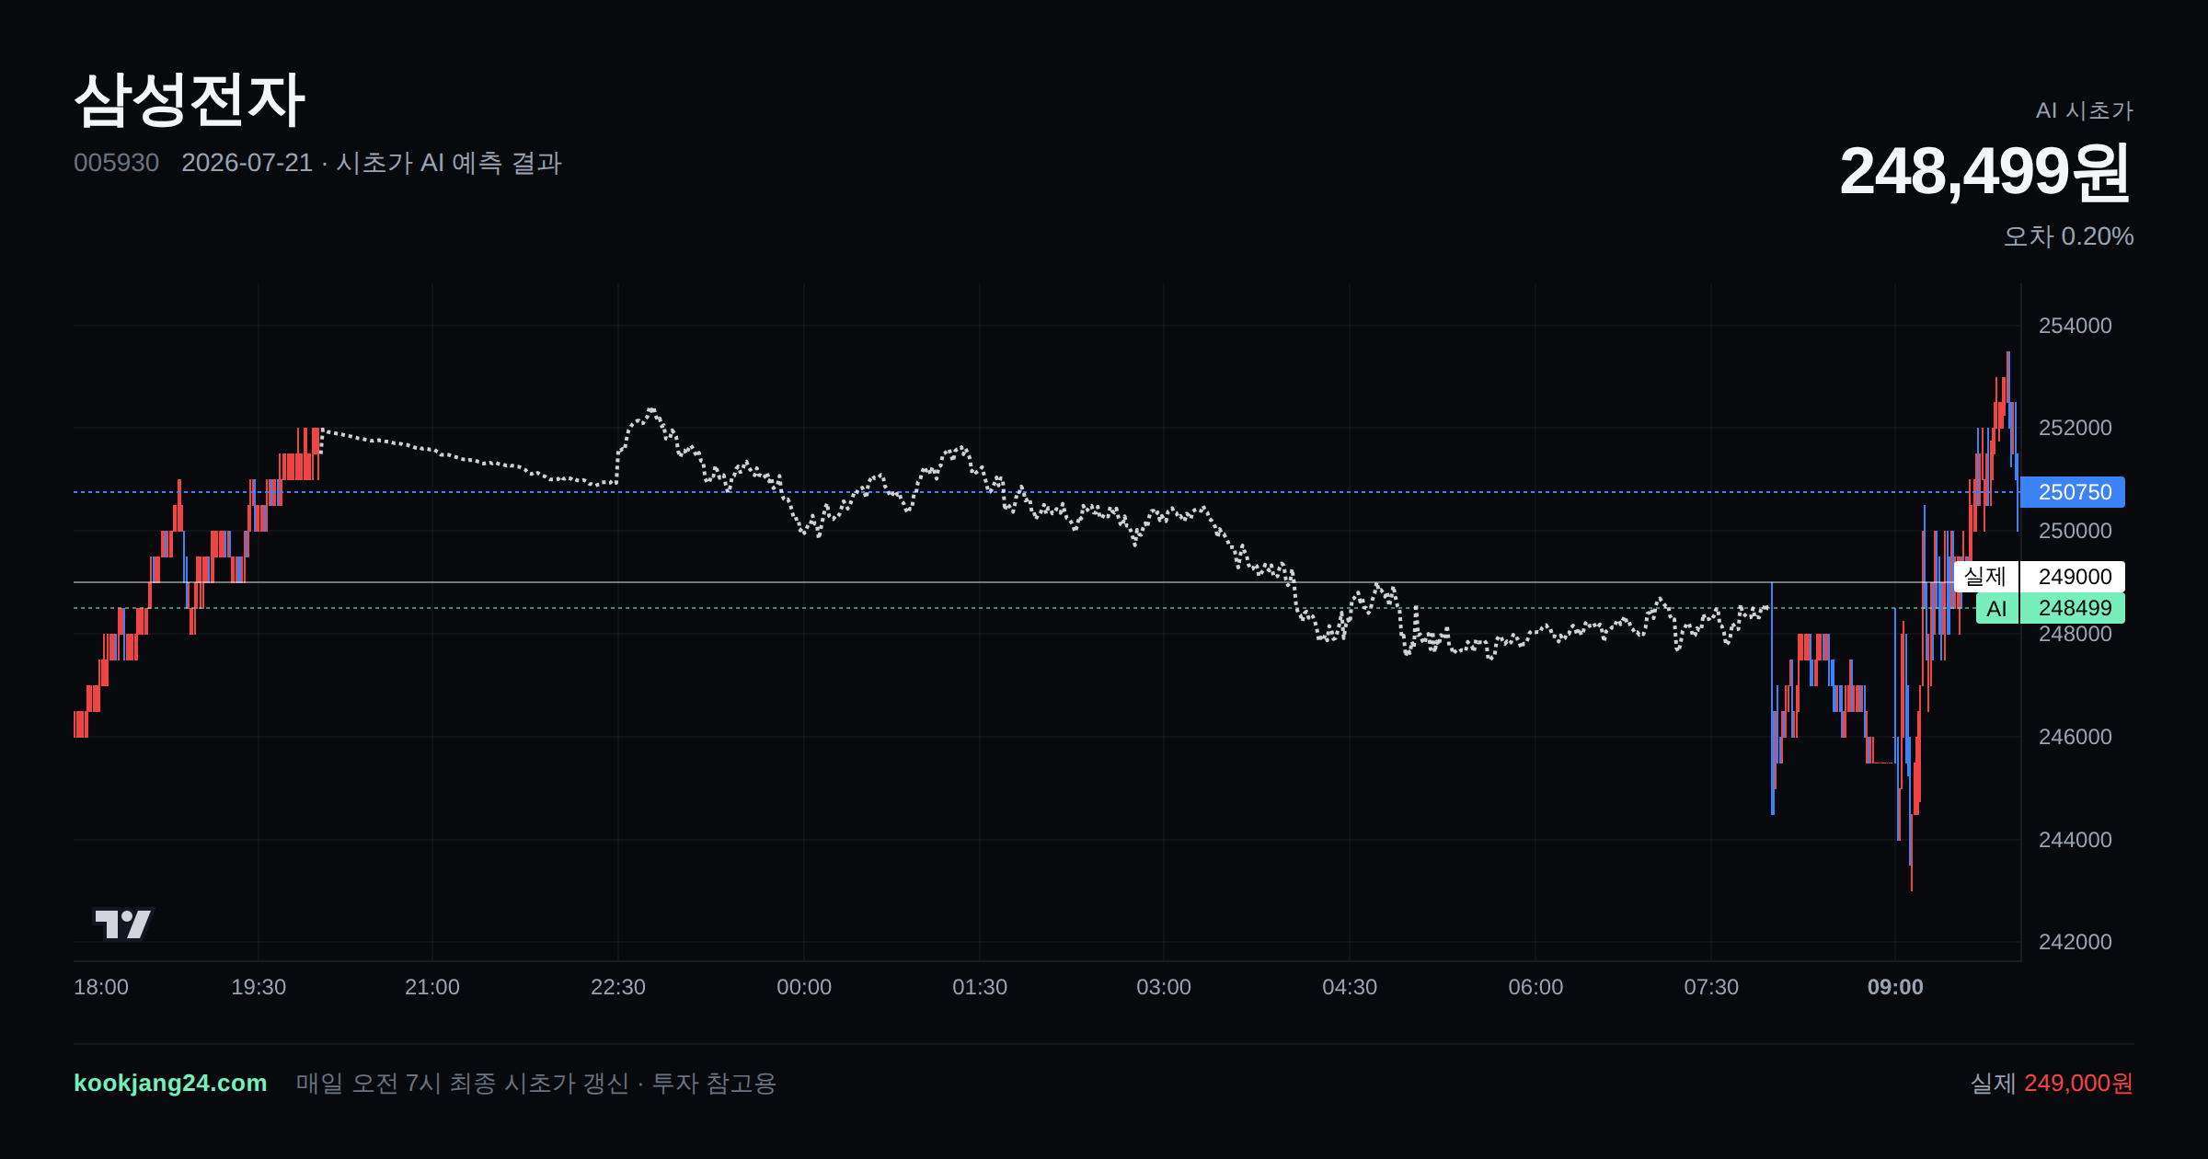The width and height of the screenshot is (2208, 1159).
Task: Click the AI 시초가 heading label
Action: click(2085, 110)
